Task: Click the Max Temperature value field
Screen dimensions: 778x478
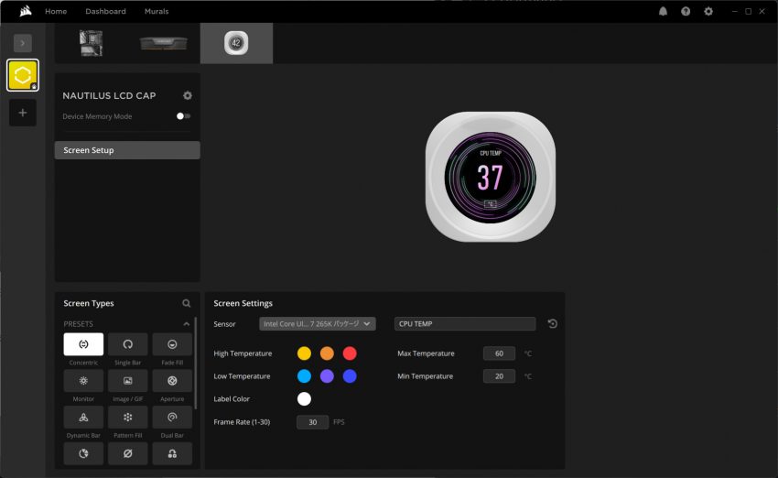Action: 499,353
